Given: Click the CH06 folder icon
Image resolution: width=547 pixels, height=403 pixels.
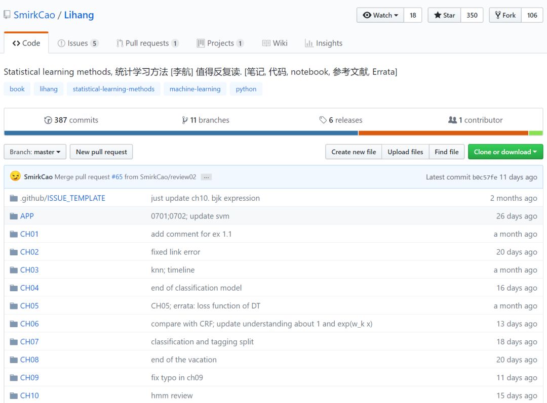Looking at the screenshot, I should [14, 324].
